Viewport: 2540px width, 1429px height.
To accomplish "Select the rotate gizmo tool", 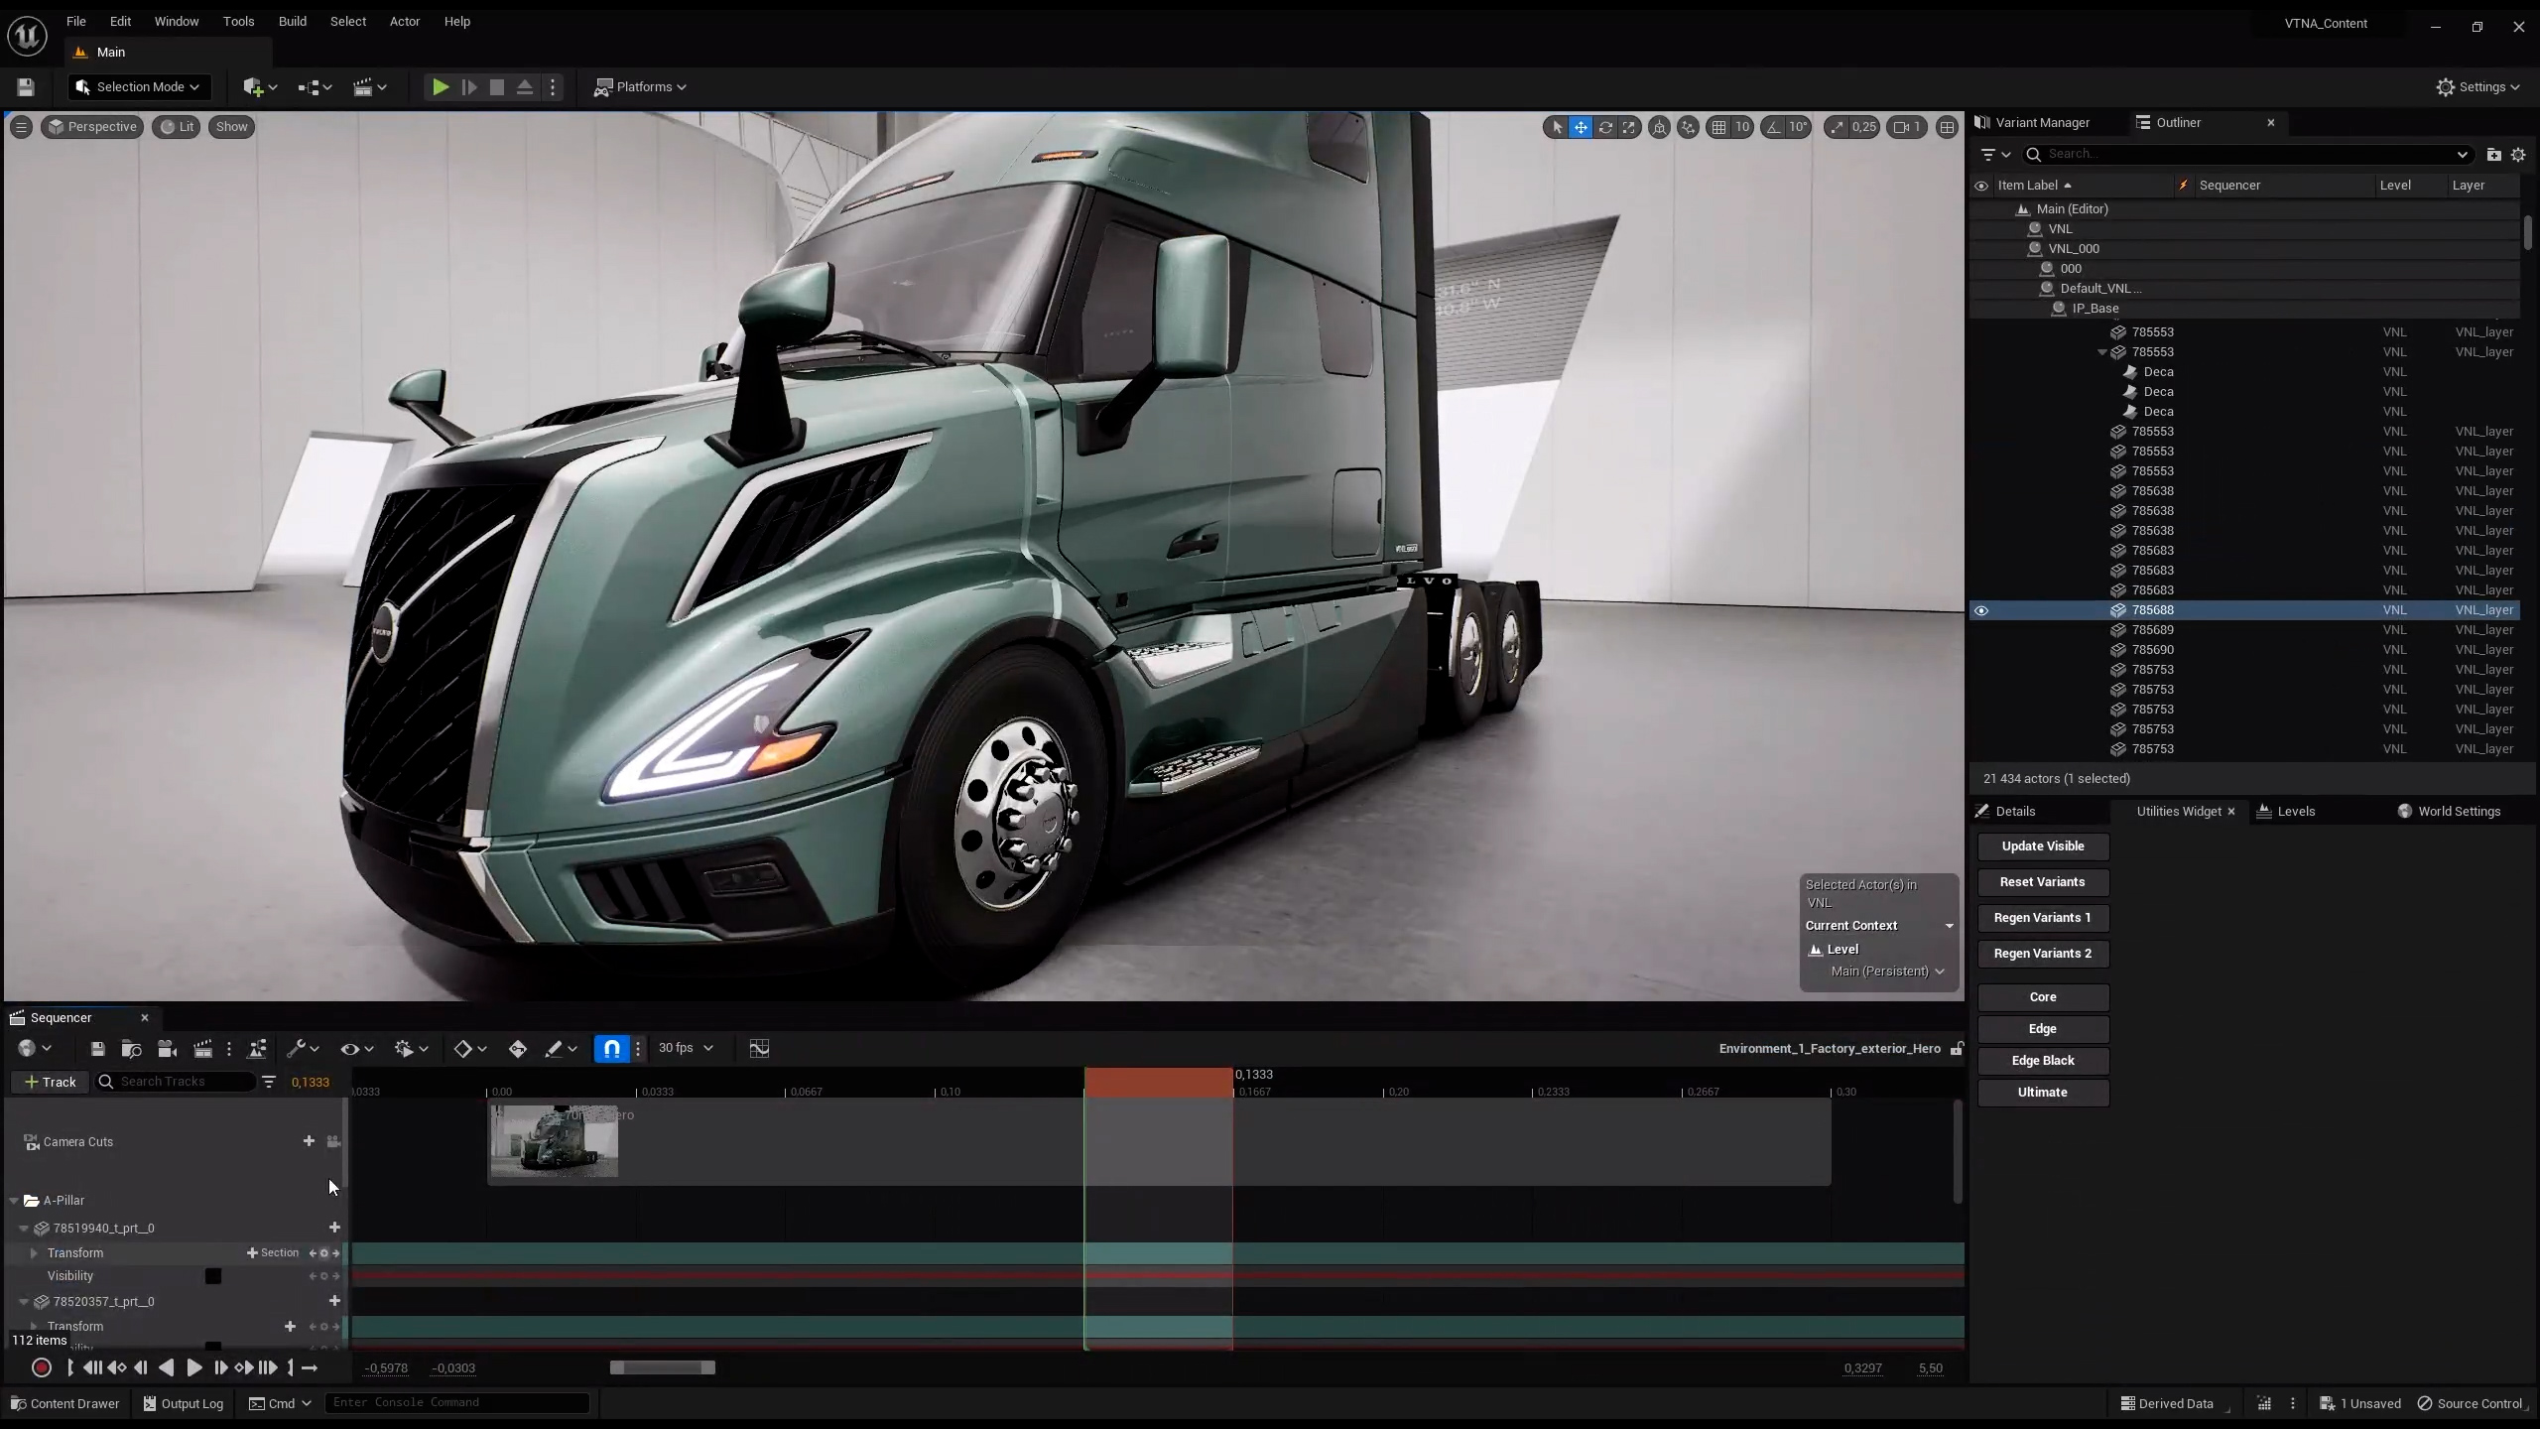I will (1604, 127).
